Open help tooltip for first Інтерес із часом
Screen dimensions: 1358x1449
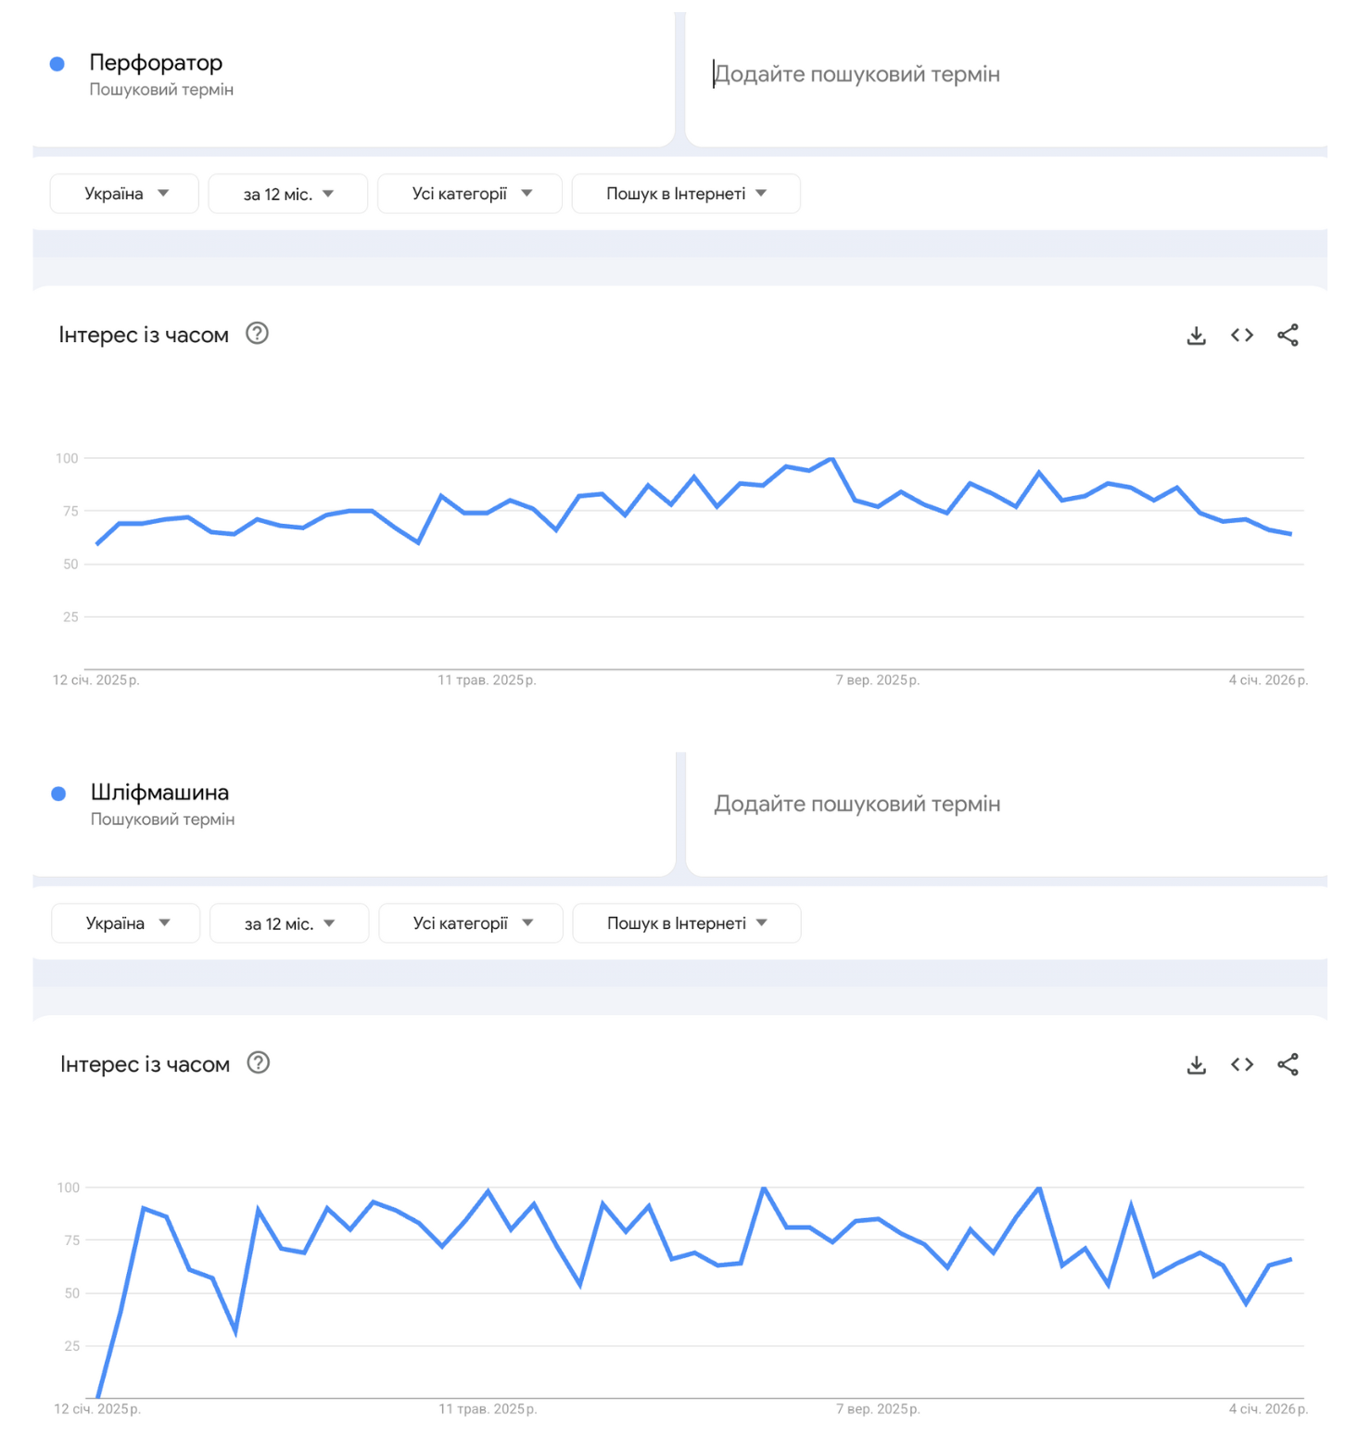(x=257, y=334)
